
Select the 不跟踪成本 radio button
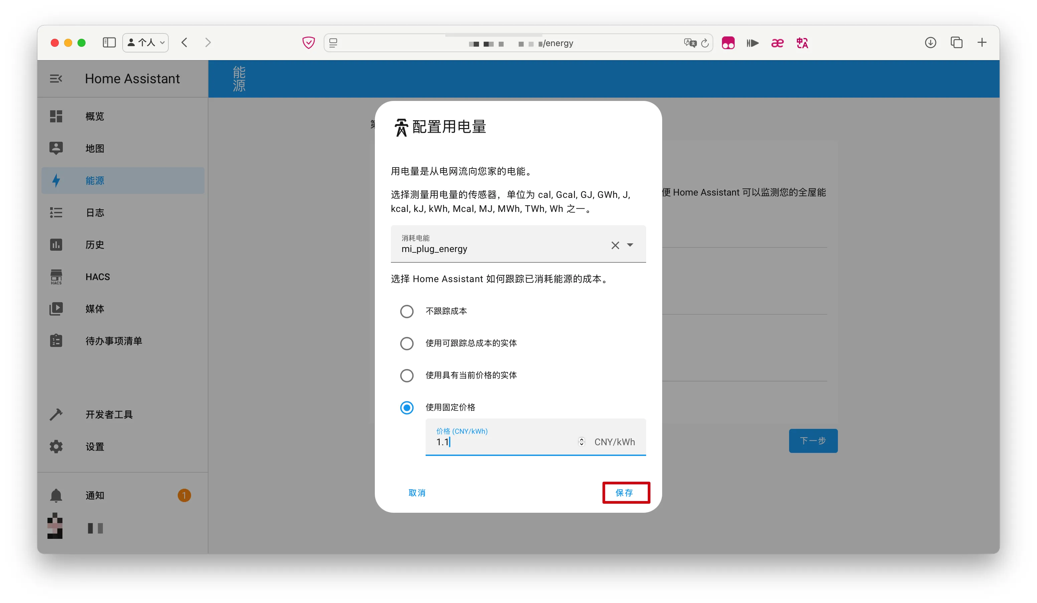click(x=407, y=311)
